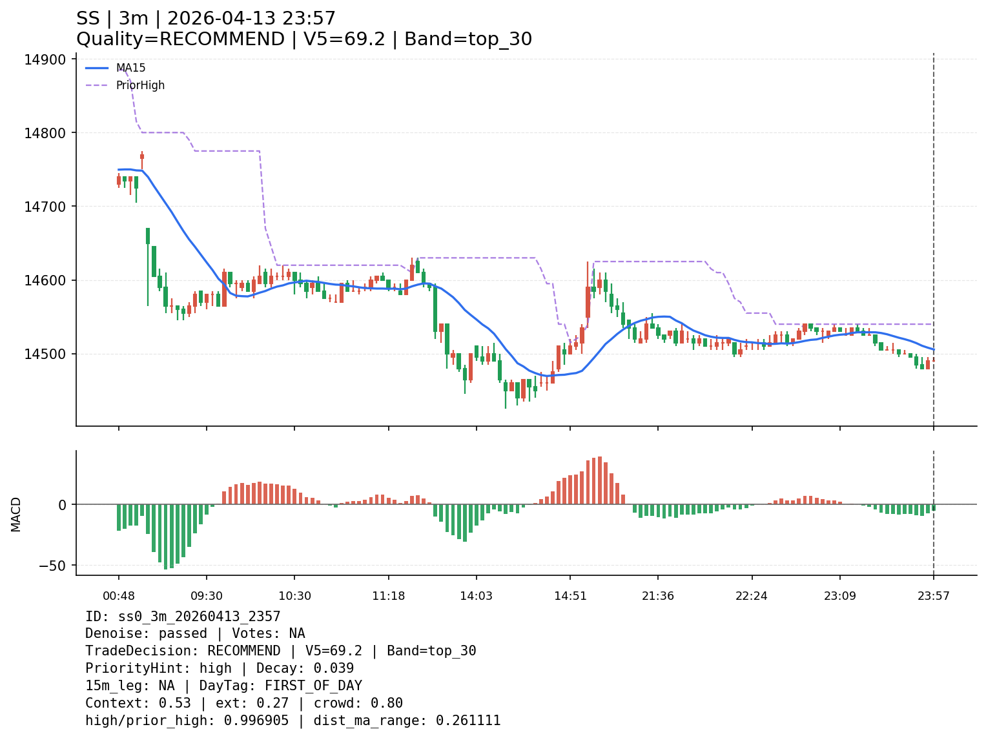The height and width of the screenshot is (738, 986).
Task: Click the PriorHigh legend entry
Action: coord(140,85)
